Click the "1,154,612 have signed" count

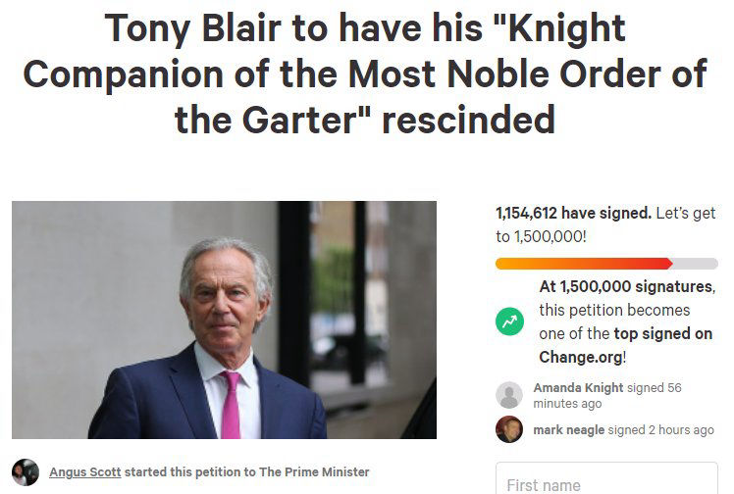[572, 213]
